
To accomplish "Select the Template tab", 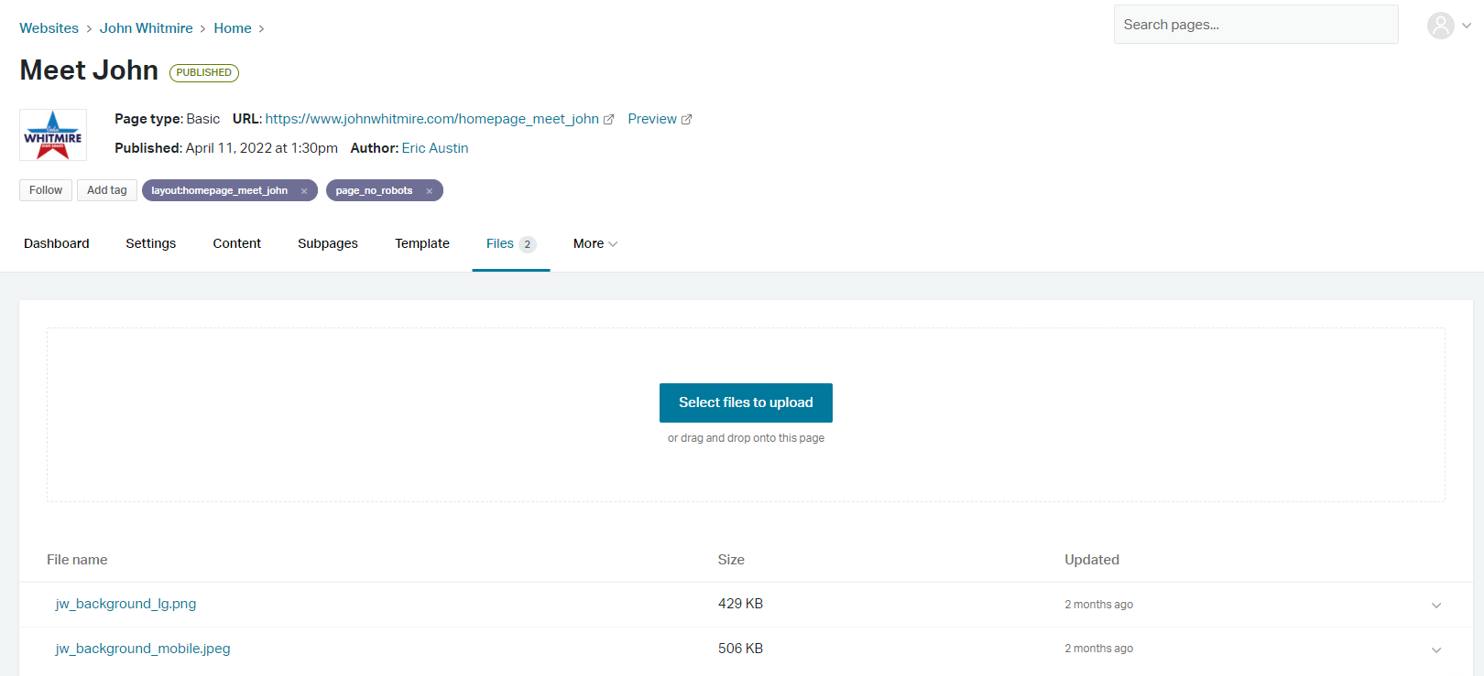I will pyautogui.click(x=421, y=243).
